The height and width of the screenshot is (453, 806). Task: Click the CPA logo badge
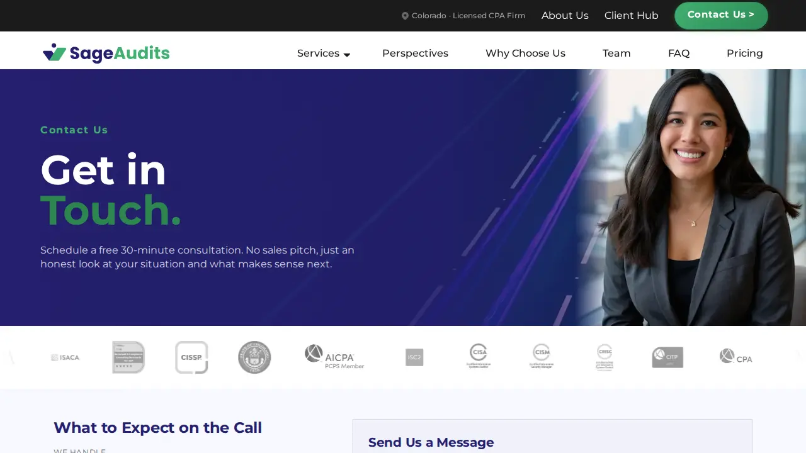tap(735, 357)
